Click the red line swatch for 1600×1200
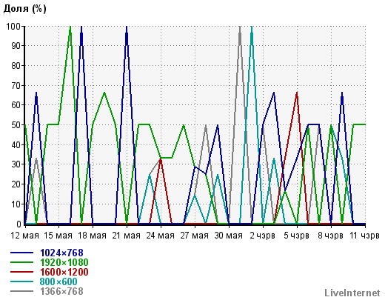 21,272
